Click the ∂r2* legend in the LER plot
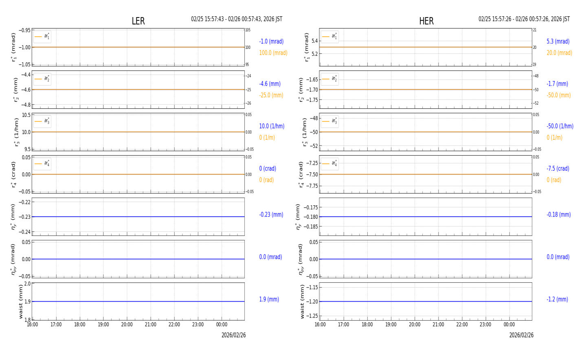This screenshot has height=352, width=575. pyautogui.click(x=42, y=79)
